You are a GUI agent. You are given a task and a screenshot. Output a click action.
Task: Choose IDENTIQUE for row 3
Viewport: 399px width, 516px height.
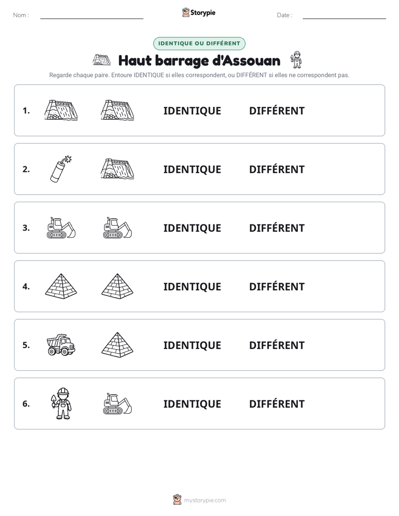(192, 228)
